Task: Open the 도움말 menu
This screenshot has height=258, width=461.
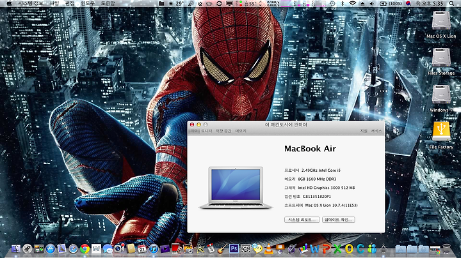Action: click(x=108, y=4)
